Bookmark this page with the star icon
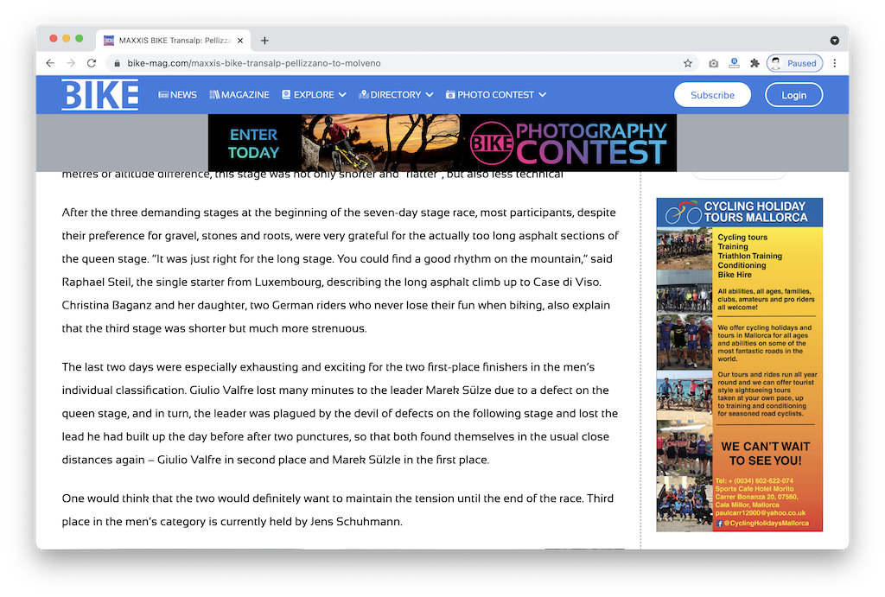 tap(688, 63)
